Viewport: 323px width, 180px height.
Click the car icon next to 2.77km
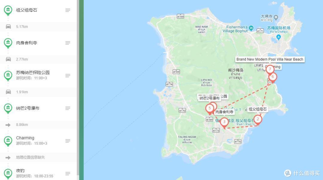pos(8,59)
